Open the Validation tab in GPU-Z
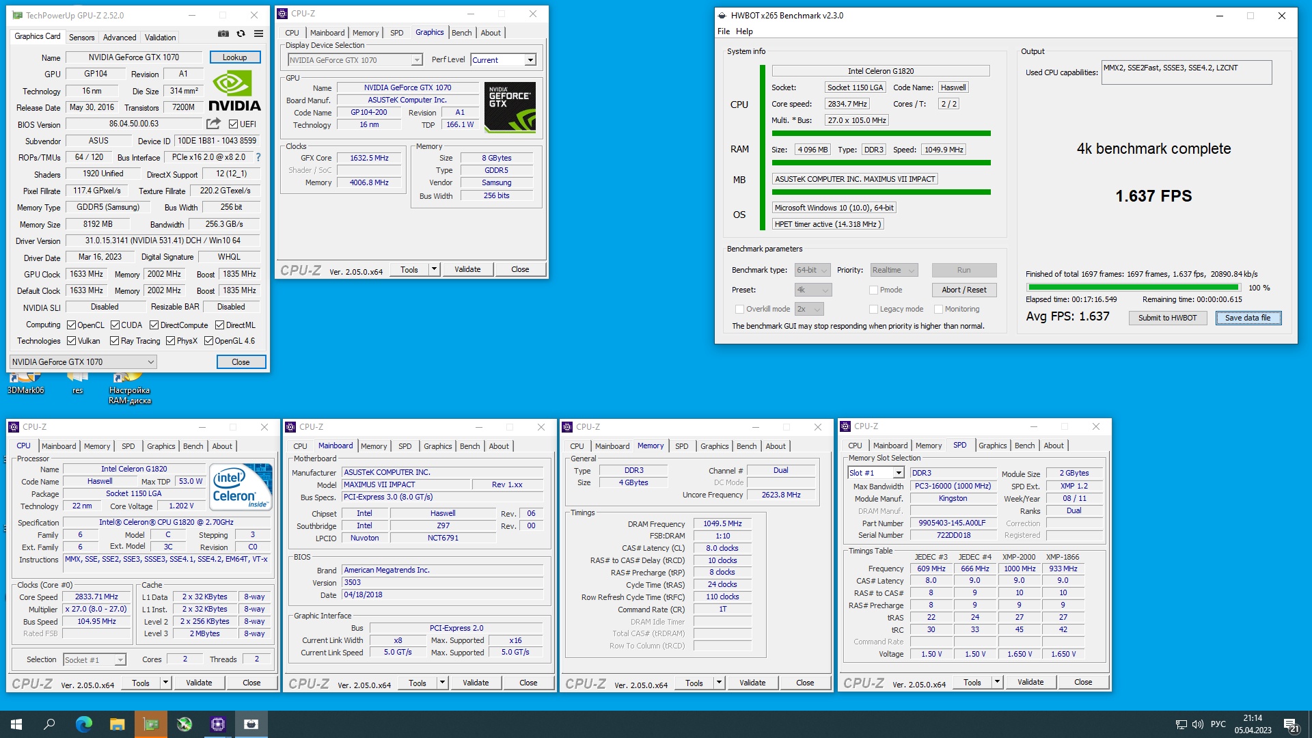The image size is (1312, 738). [x=160, y=38]
